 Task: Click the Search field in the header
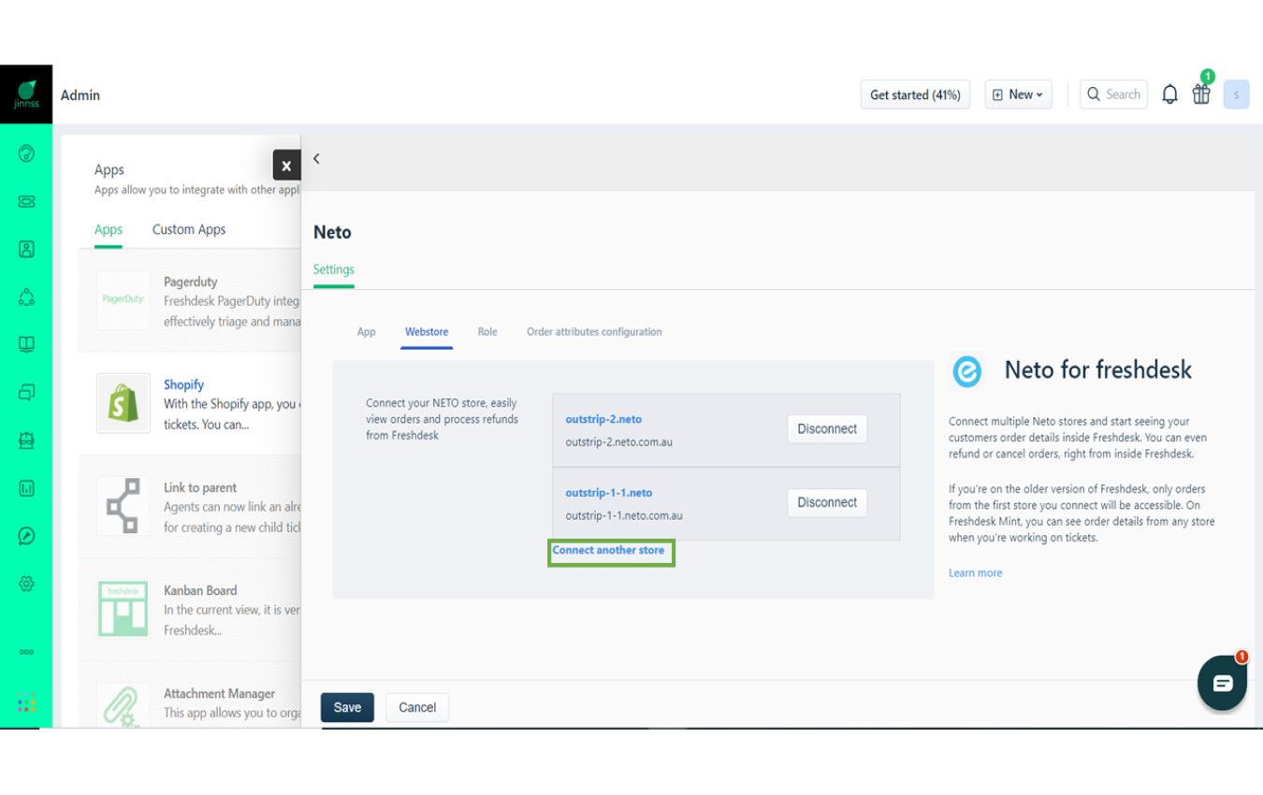pos(1113,94)
